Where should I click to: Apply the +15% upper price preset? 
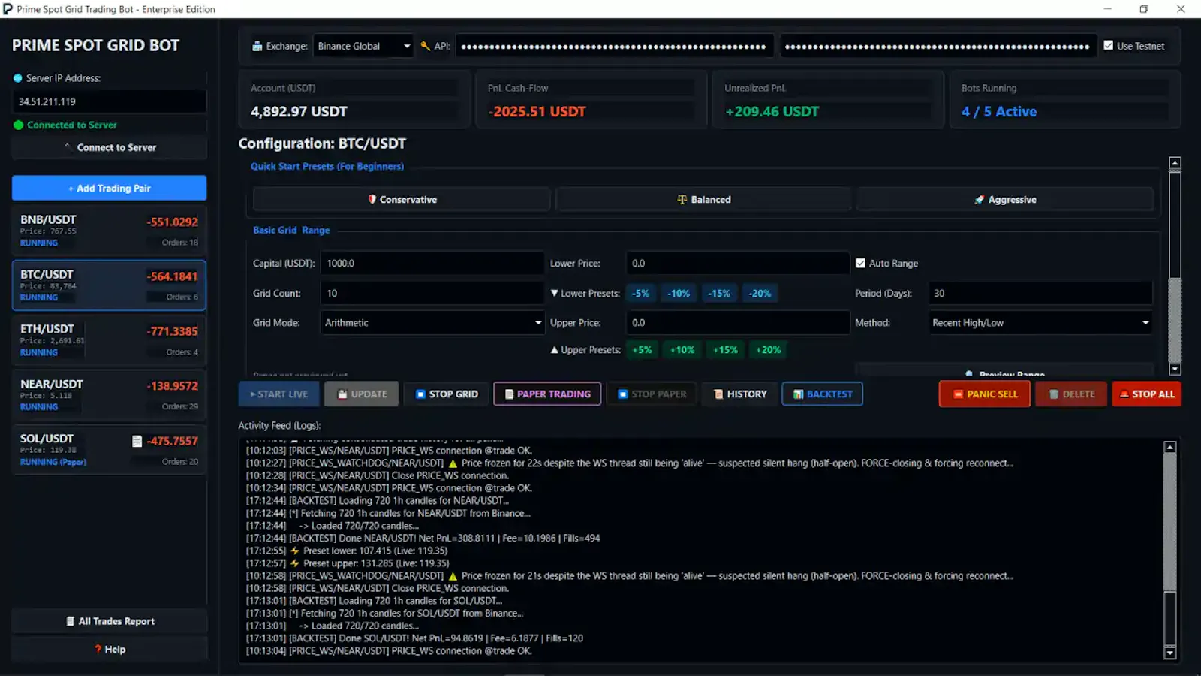pyautogui.click(x=725, y=349)
